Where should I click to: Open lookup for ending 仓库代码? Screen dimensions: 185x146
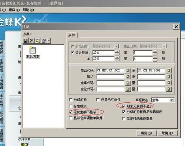click(x=169, y=83)
